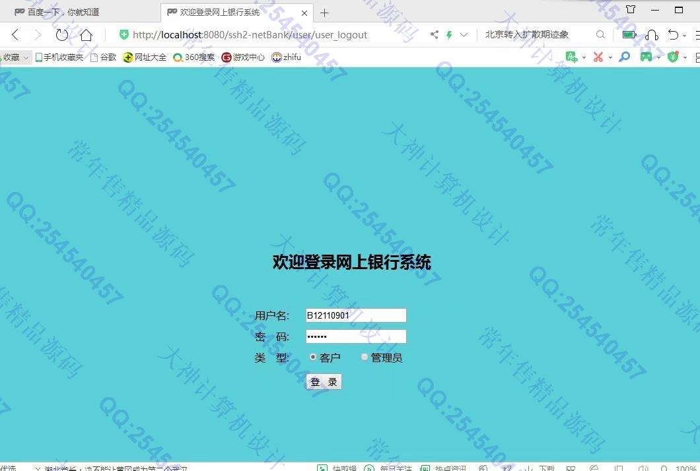
Task: Click the green translate extension icon
Action: [x=571, y=57]
